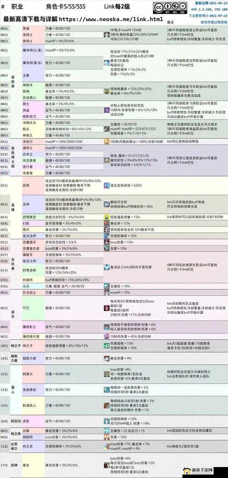Viewport: 228px width, 478px height.
Task: Click the resistance icon beside '复活后 2/4/6/8秒内不受伤害'
Action: (107, 267)
